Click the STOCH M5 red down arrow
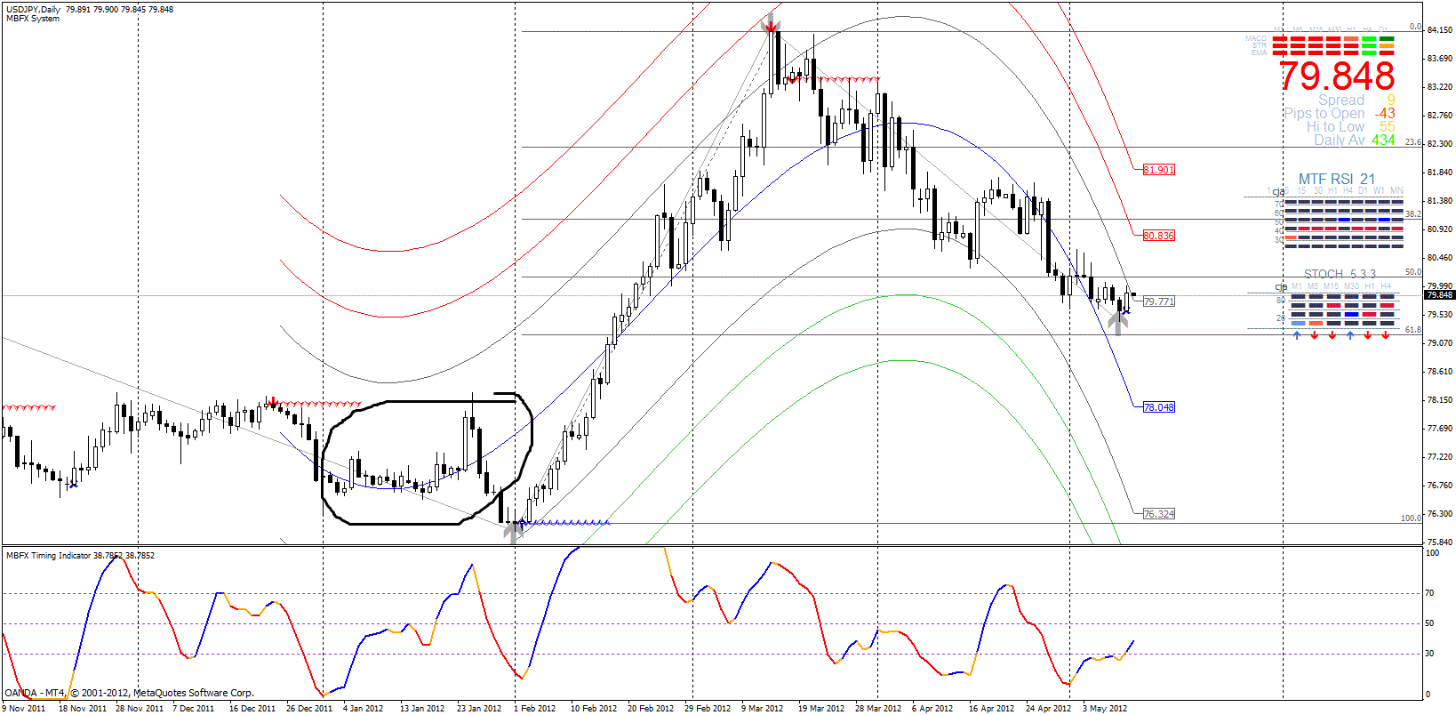The height and width of the screenshot is (715, 1456). [x=1315, y=335]
